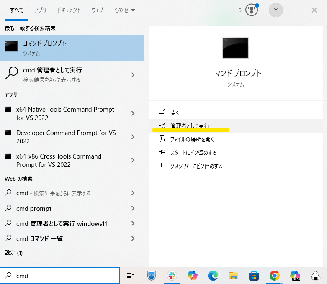Open File Explorer from the taskbar

point(233,276)
